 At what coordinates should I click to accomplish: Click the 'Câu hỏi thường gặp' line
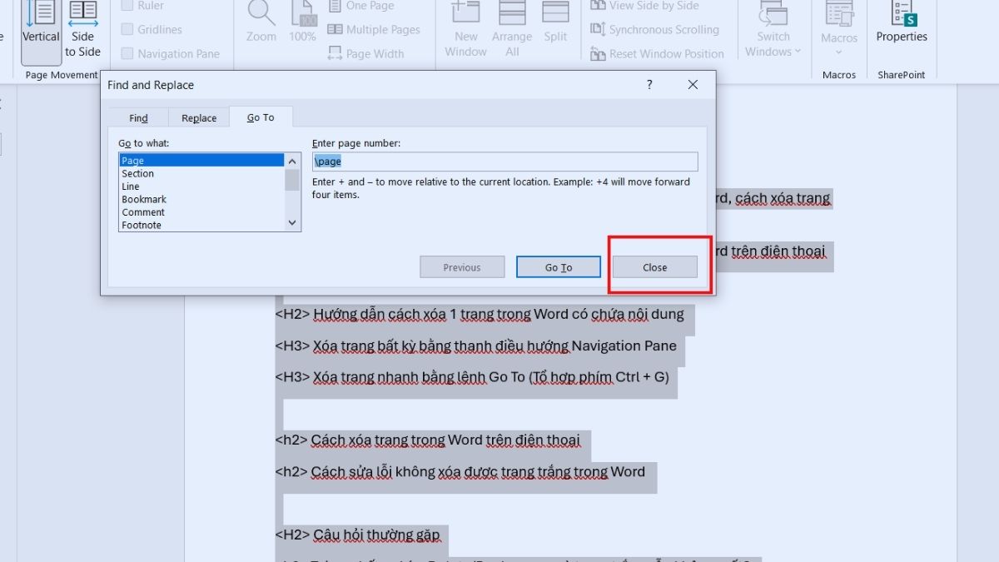tap(357, 534)
